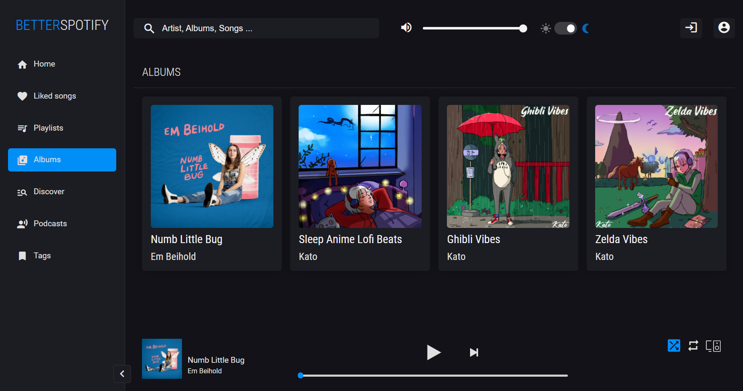The height and width of the screenshot is (391, 743).
Task: Select Albums in the sidebar
Action: (x=62, y=160)
